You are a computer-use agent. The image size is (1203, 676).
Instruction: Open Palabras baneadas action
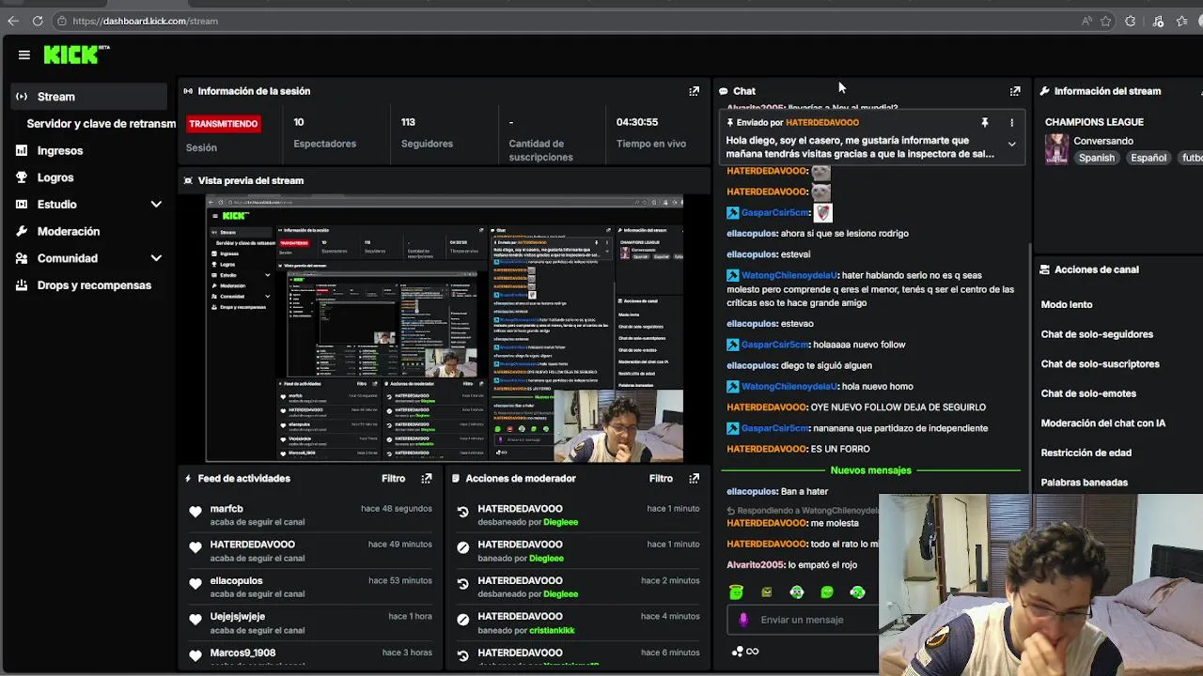(x=1085, y=483)
